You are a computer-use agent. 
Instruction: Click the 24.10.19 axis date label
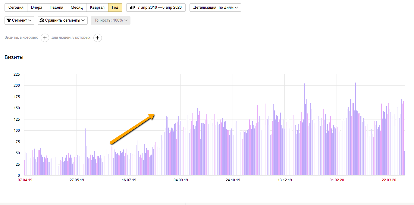[233, 180]
